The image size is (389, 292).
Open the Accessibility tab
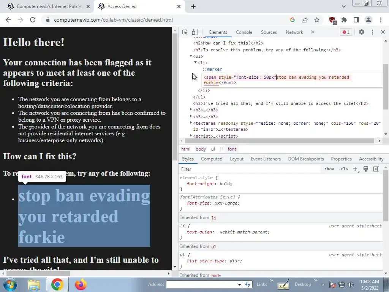pos(371,159)
